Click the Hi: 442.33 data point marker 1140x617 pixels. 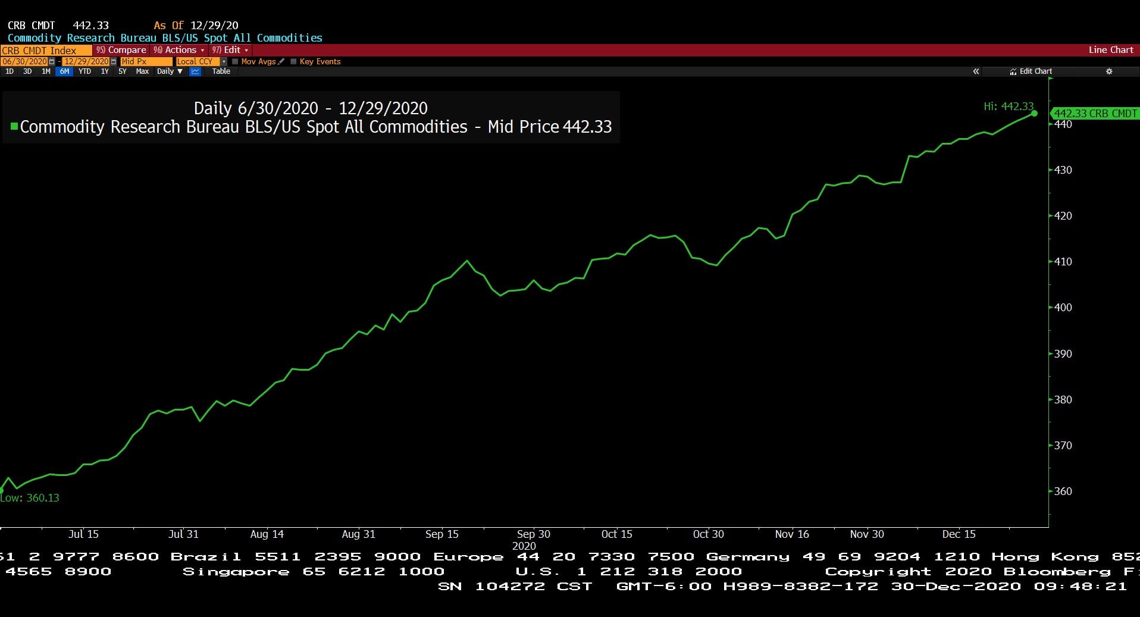pos(1034,114)
